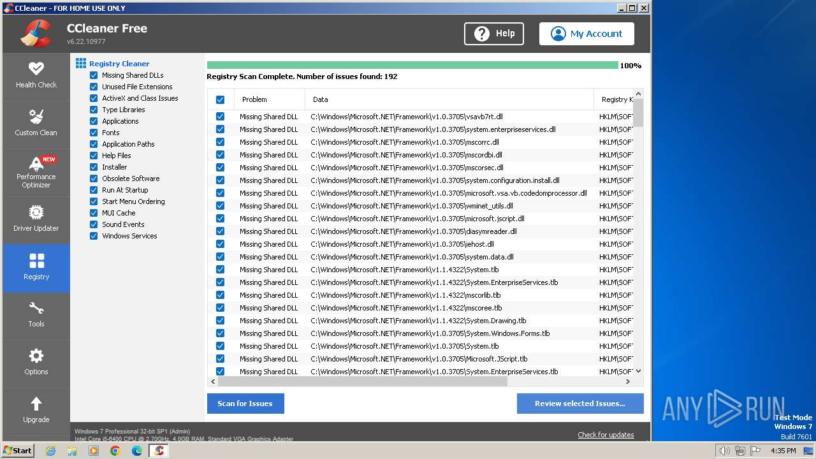Select the System.Windows.Forms.tlb row
This screenshot has height=459, width=816.
[x=421, y=333]
